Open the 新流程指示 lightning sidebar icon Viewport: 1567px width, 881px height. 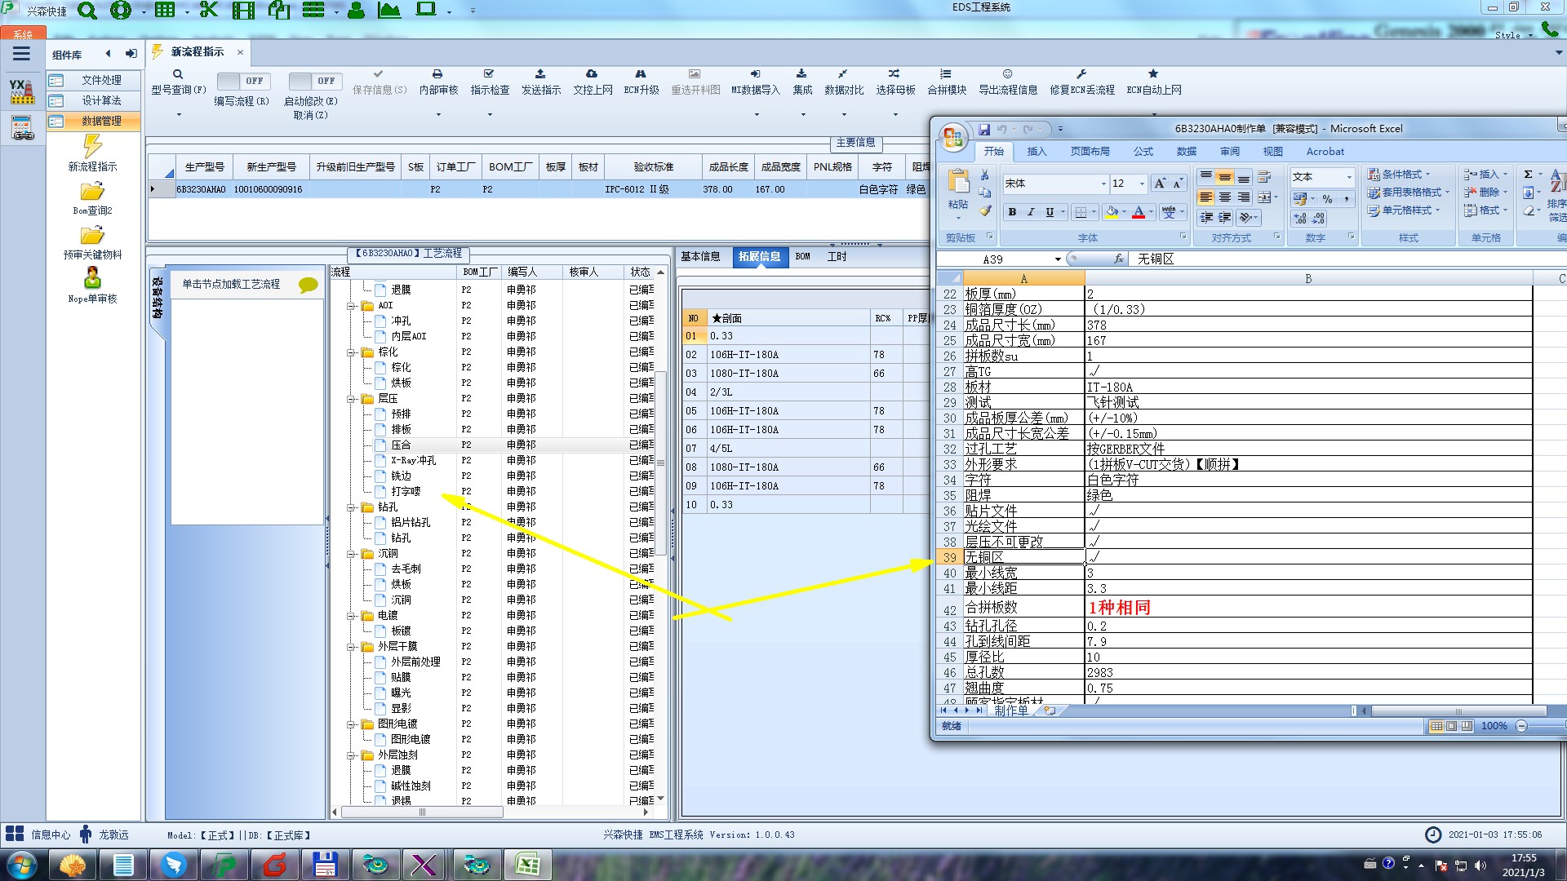click(92, 147)
